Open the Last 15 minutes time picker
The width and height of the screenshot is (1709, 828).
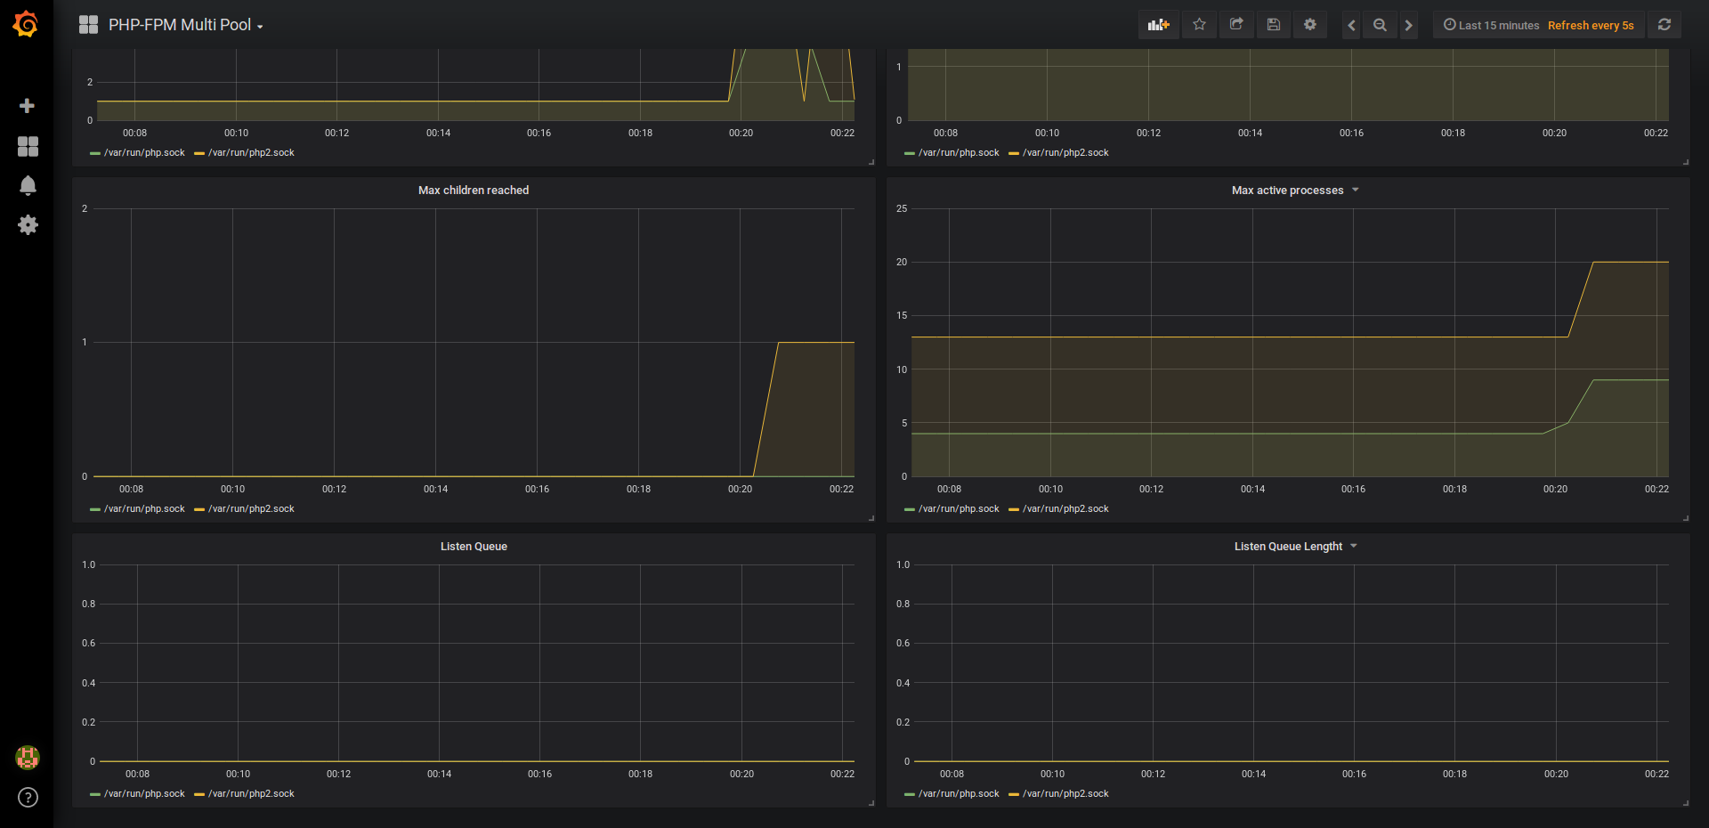coord(1538,25)
